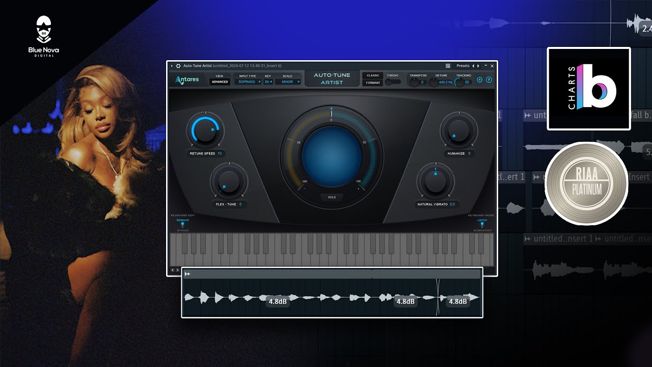The width and height of the screenshot is (652, 367).
Task: Click the Auto-Tune Artist title display
Action: click(x=332, y=79)
